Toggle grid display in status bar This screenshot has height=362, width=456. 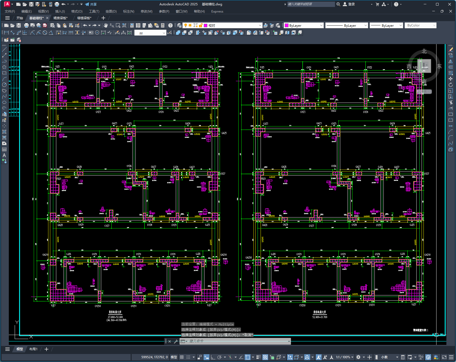click(182, 357)
